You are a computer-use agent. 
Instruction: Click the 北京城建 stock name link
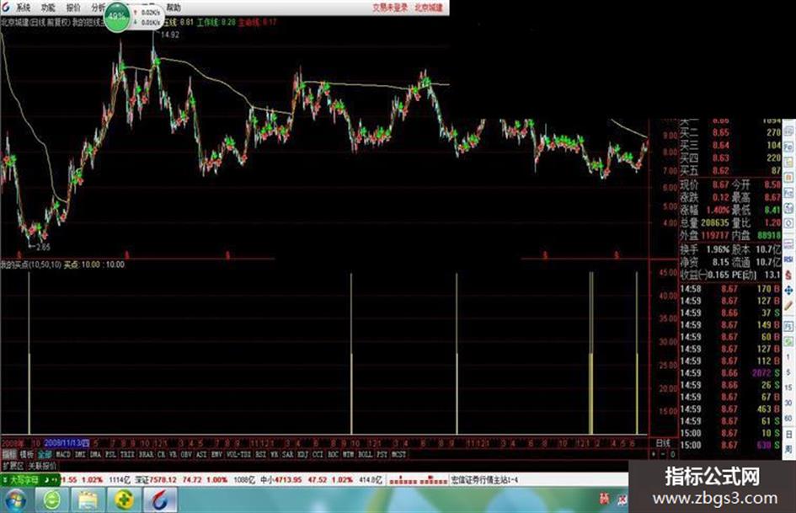(429, 8)
